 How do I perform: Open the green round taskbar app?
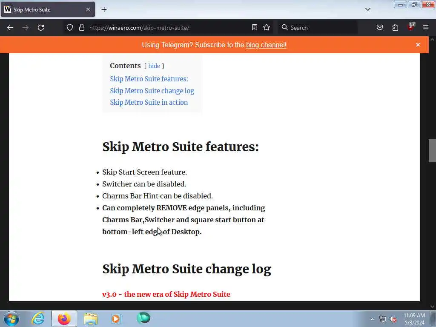coord(143,318)
